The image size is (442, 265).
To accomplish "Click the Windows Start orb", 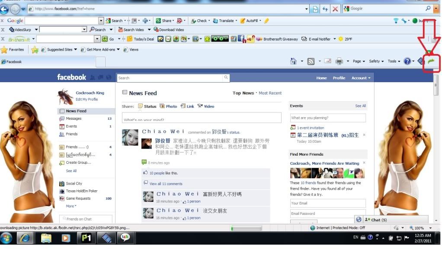I will point(6,238).
